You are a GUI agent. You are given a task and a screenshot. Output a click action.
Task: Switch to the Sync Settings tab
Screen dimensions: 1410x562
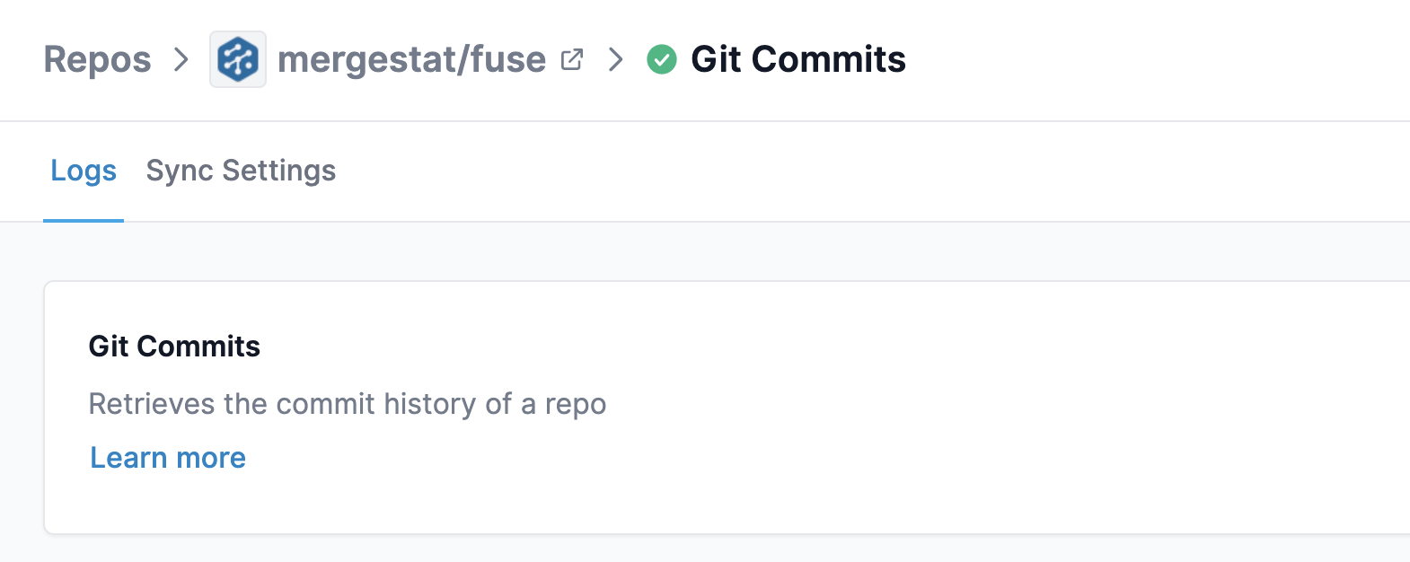click(x=241, y=171)
